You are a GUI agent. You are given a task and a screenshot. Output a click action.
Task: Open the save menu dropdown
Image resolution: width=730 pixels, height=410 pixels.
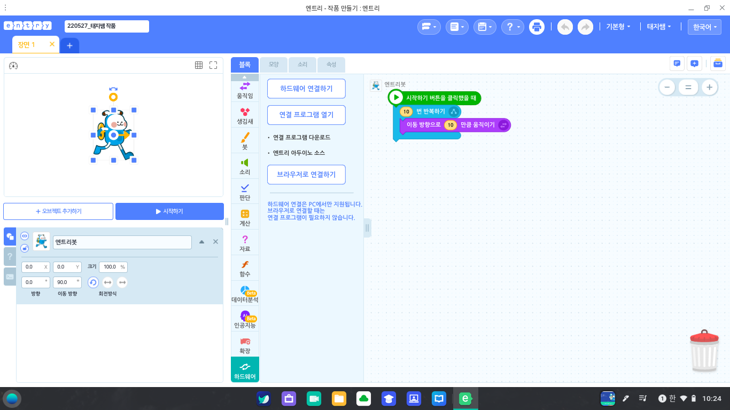click(485, 27)
